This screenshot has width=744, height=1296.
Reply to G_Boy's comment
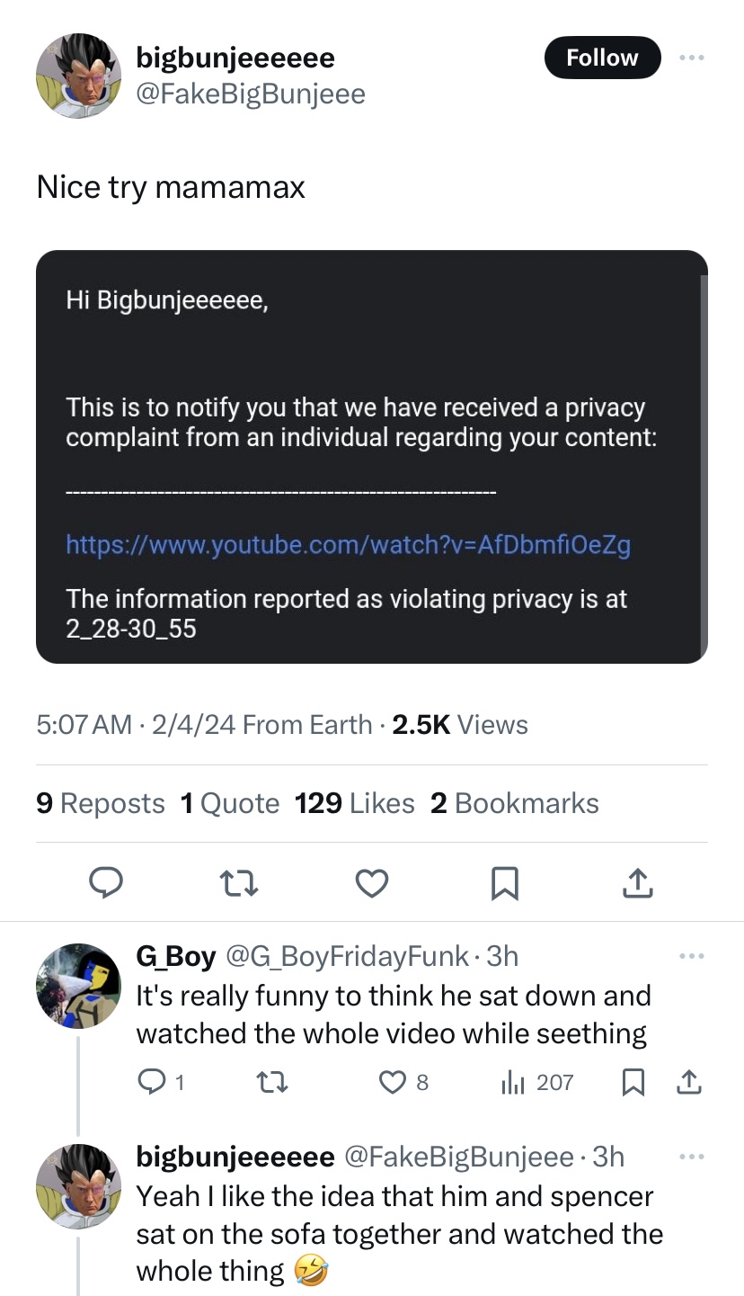pyautogui.click(x=150, y=1082)
